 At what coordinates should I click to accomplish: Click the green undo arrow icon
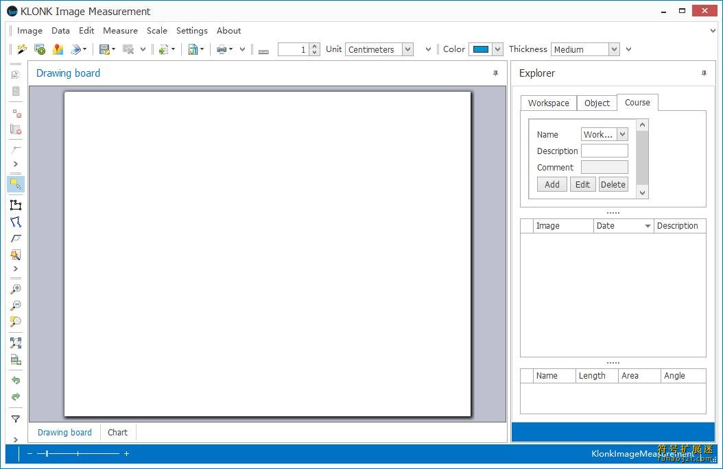point(16,380)
